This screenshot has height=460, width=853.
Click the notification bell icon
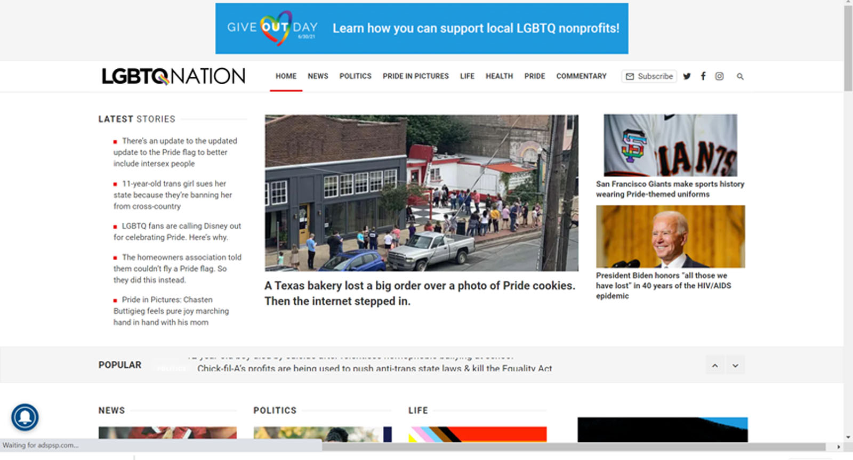pyautogui.click(x=25, y=417)
